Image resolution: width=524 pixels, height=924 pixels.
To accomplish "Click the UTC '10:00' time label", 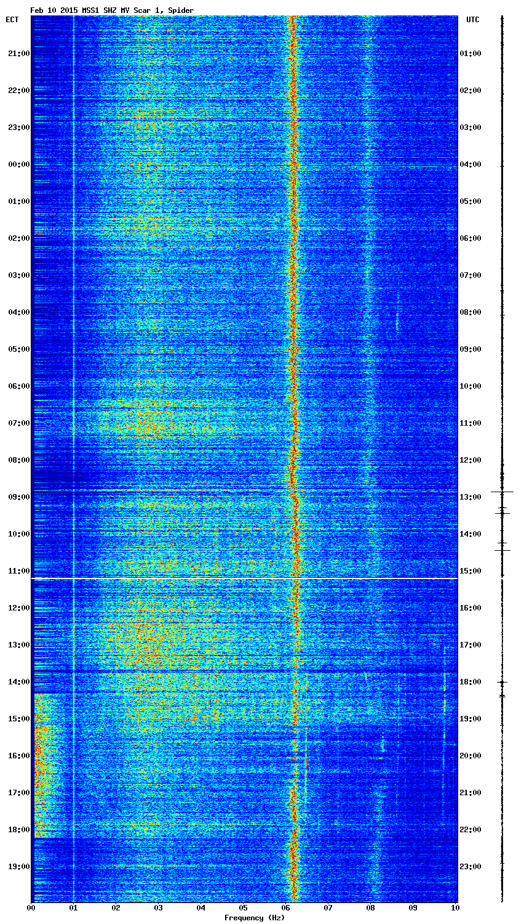I will tap(470, 386).
